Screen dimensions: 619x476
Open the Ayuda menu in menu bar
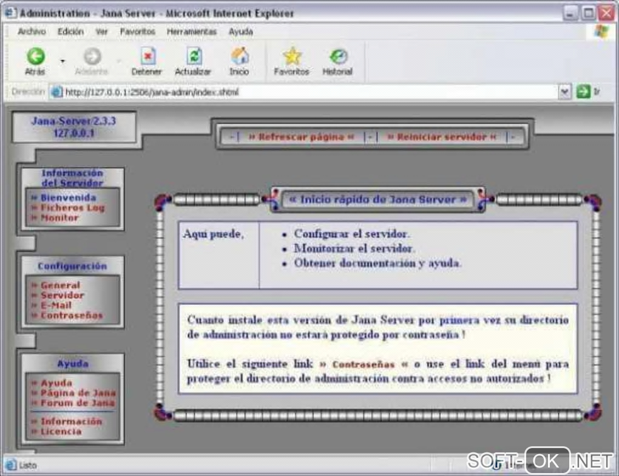(x=241, y=32)
